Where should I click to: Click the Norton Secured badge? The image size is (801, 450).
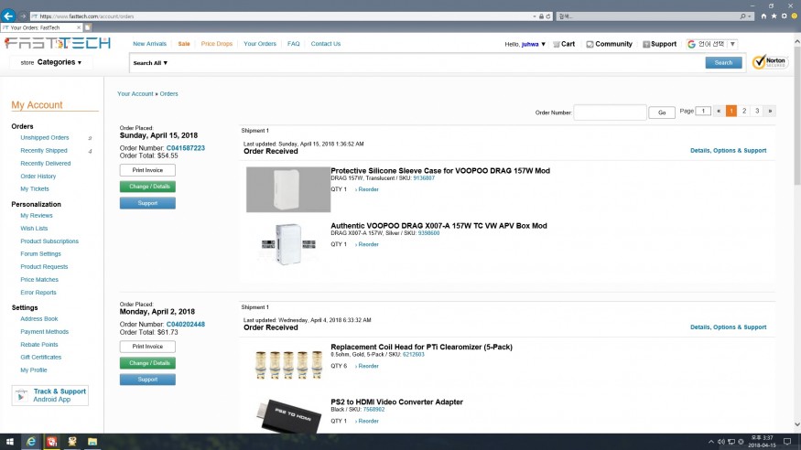pos(770,62)
